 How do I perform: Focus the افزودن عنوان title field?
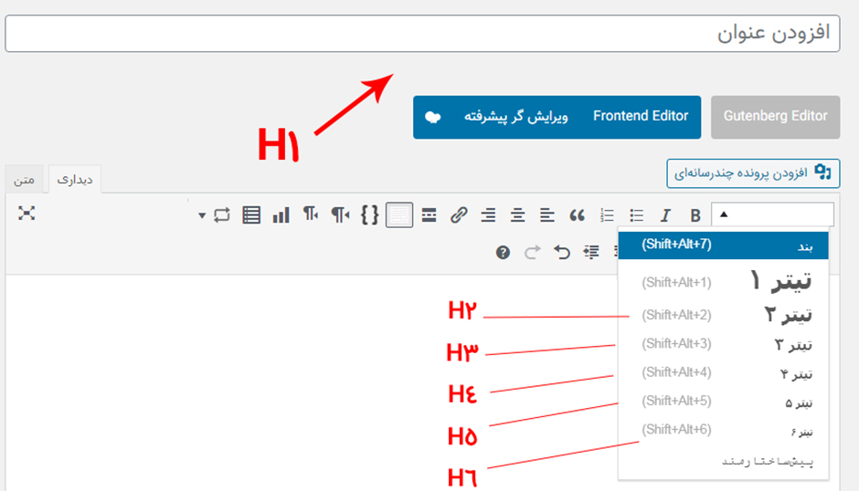pyautogui.click(x=422, y=34)
